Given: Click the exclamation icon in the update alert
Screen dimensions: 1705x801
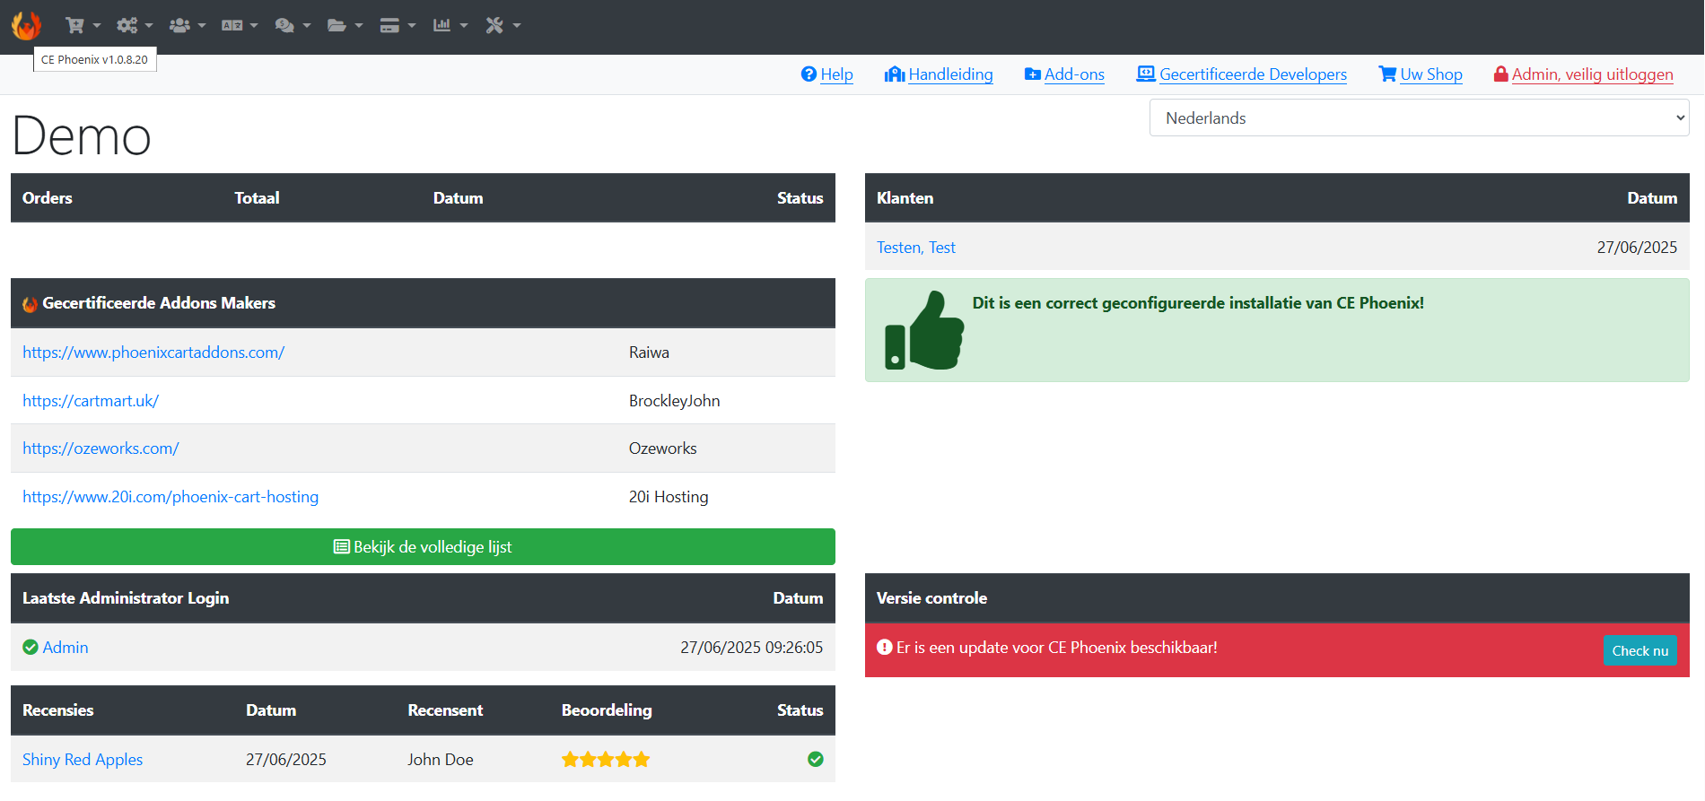Looking at the screenshot, I should point(885,648).
